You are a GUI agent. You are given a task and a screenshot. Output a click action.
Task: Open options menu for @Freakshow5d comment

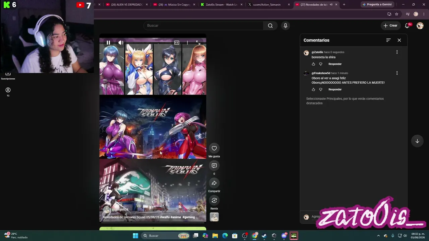[397, 73]
